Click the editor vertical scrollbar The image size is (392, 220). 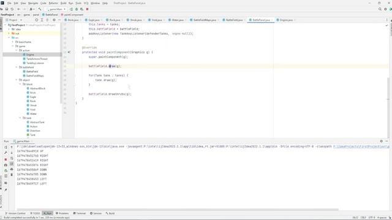click(x=388, y=108)
